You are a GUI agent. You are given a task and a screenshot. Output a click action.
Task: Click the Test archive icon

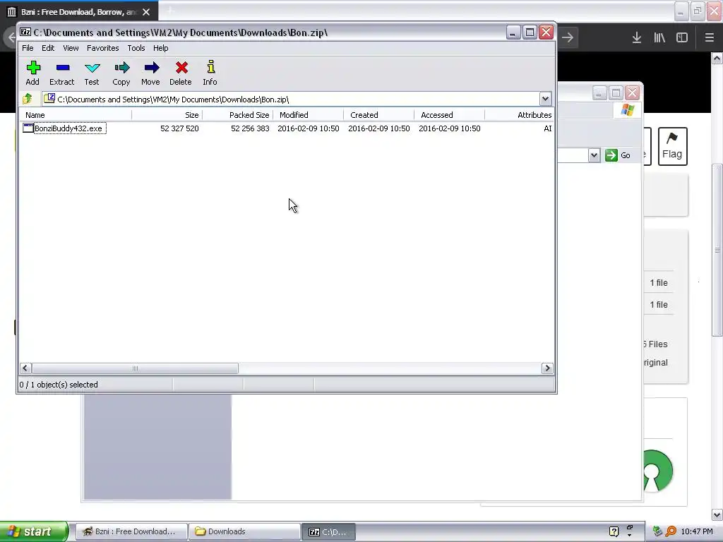92,68
